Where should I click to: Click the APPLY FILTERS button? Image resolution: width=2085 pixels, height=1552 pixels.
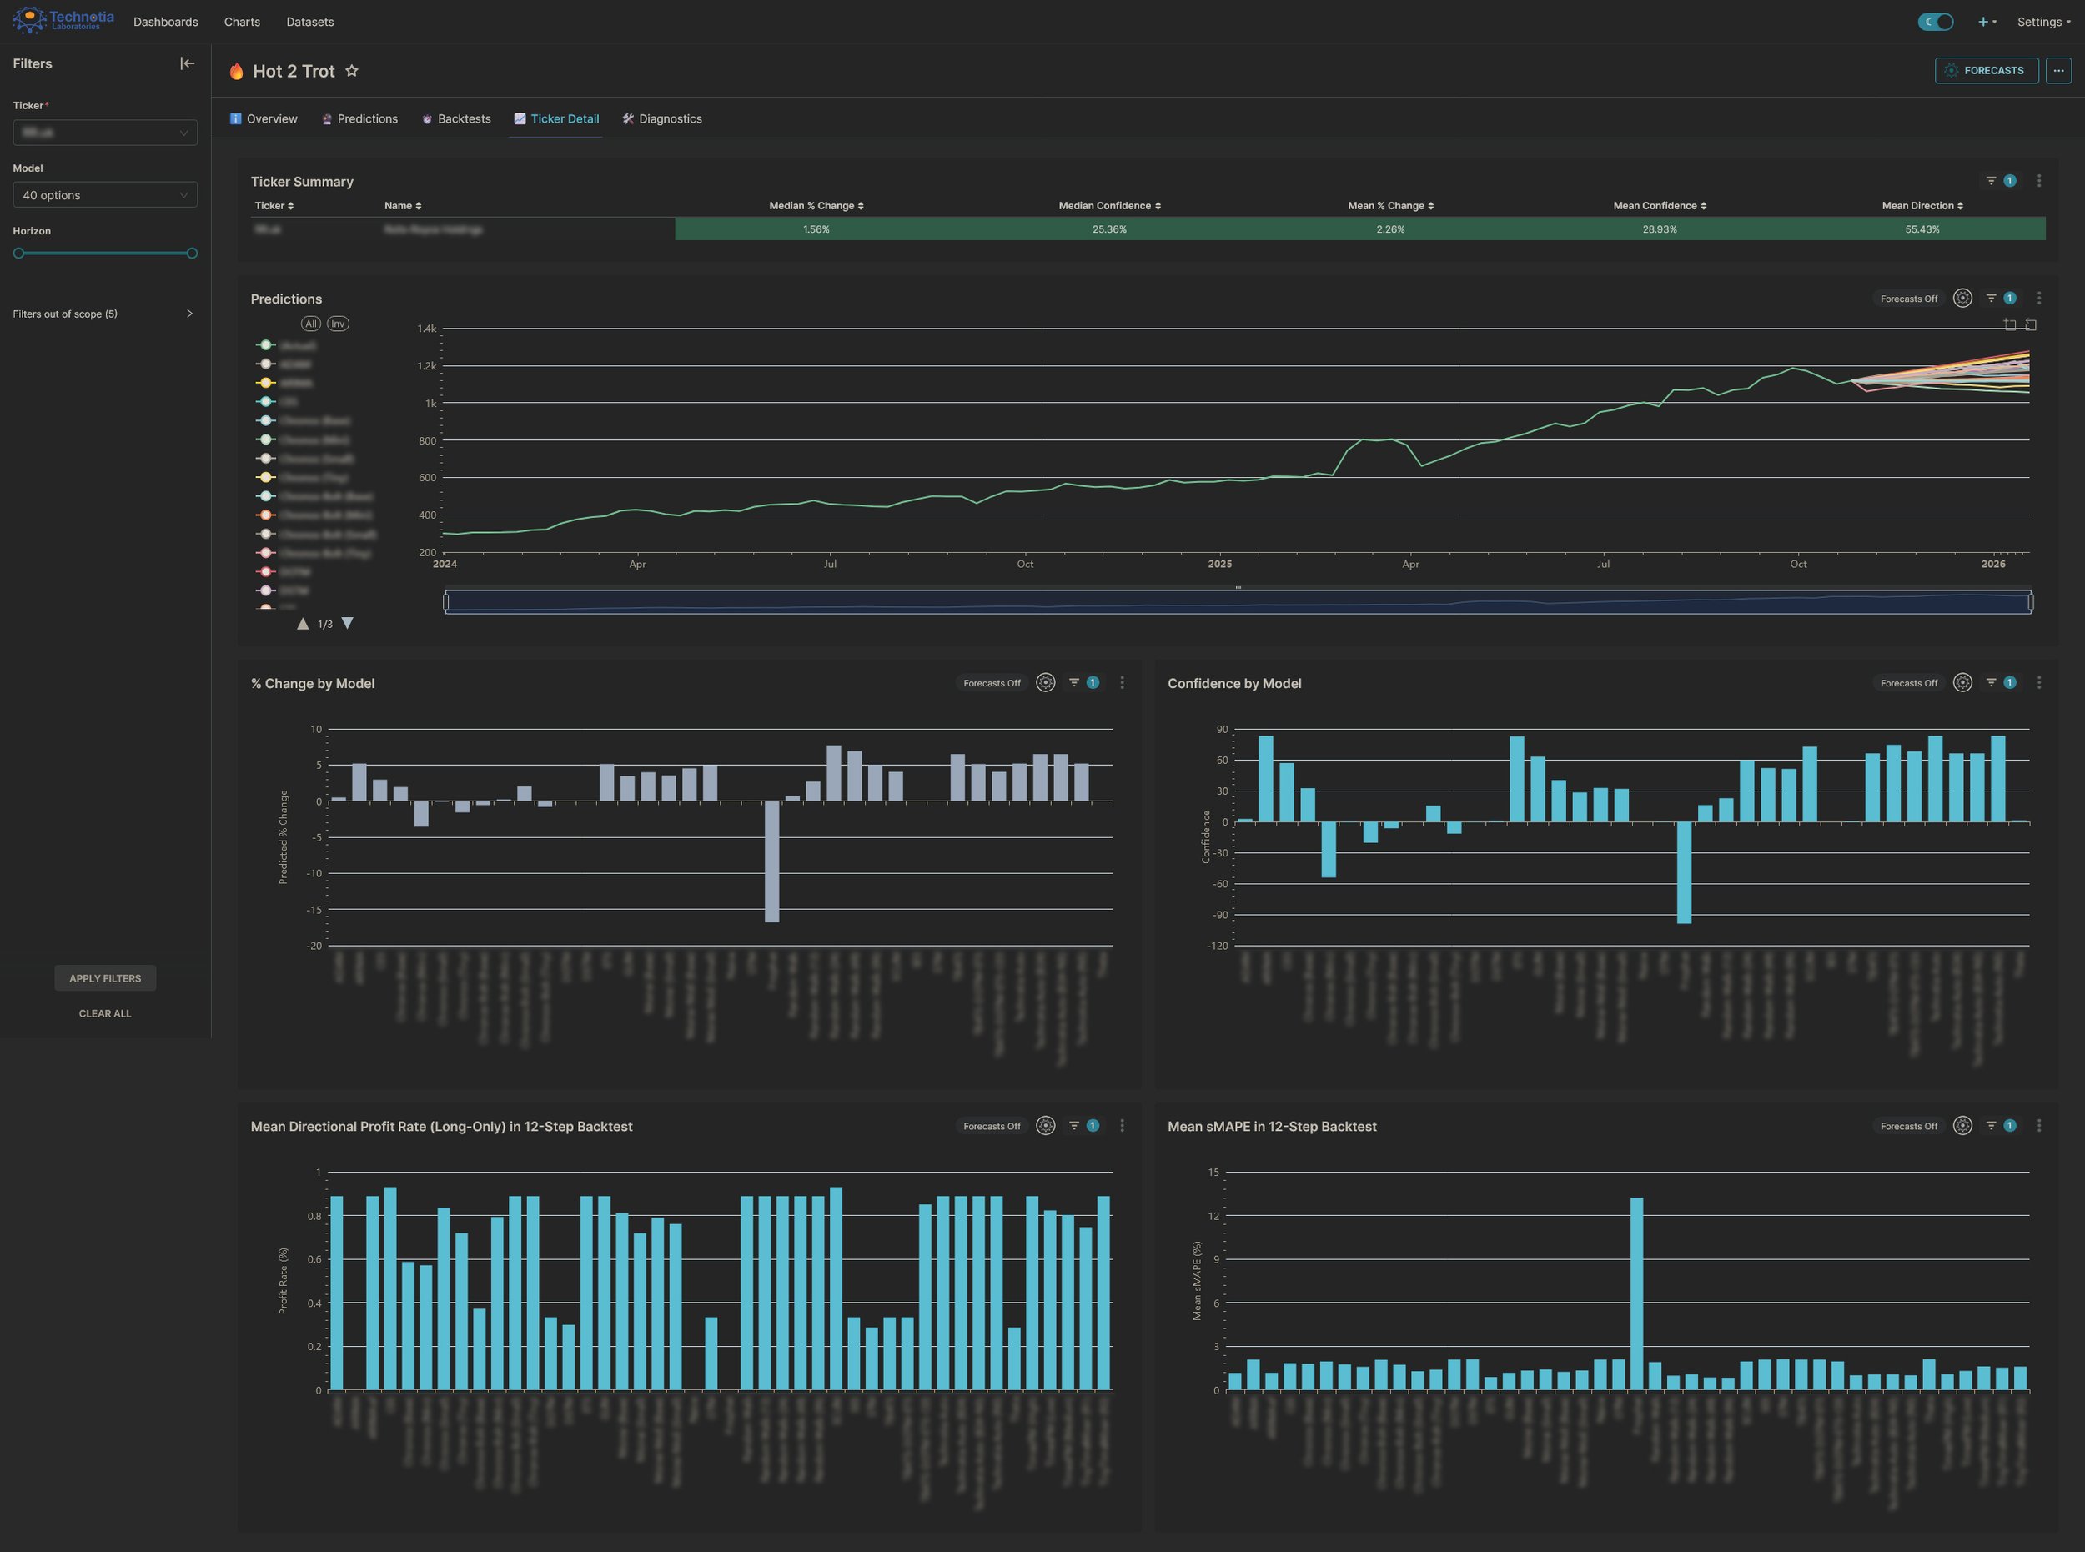[105, 978]
